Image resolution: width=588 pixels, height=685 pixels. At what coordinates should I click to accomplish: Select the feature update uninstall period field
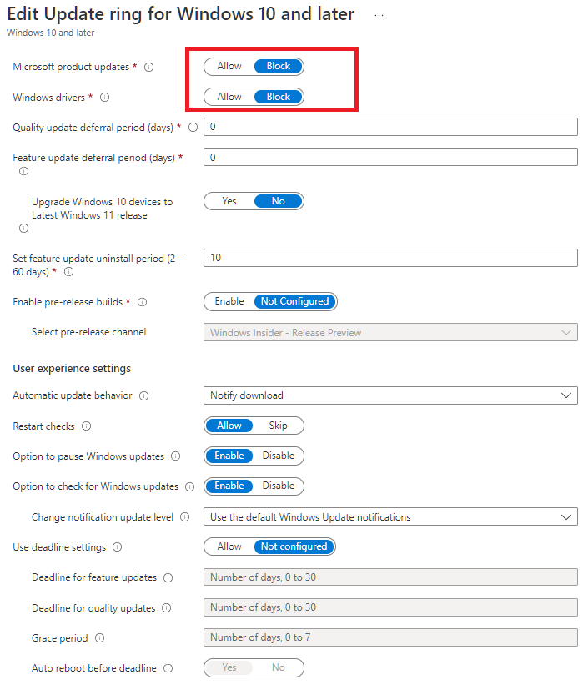pyautogui.click(x=390, y=258)
